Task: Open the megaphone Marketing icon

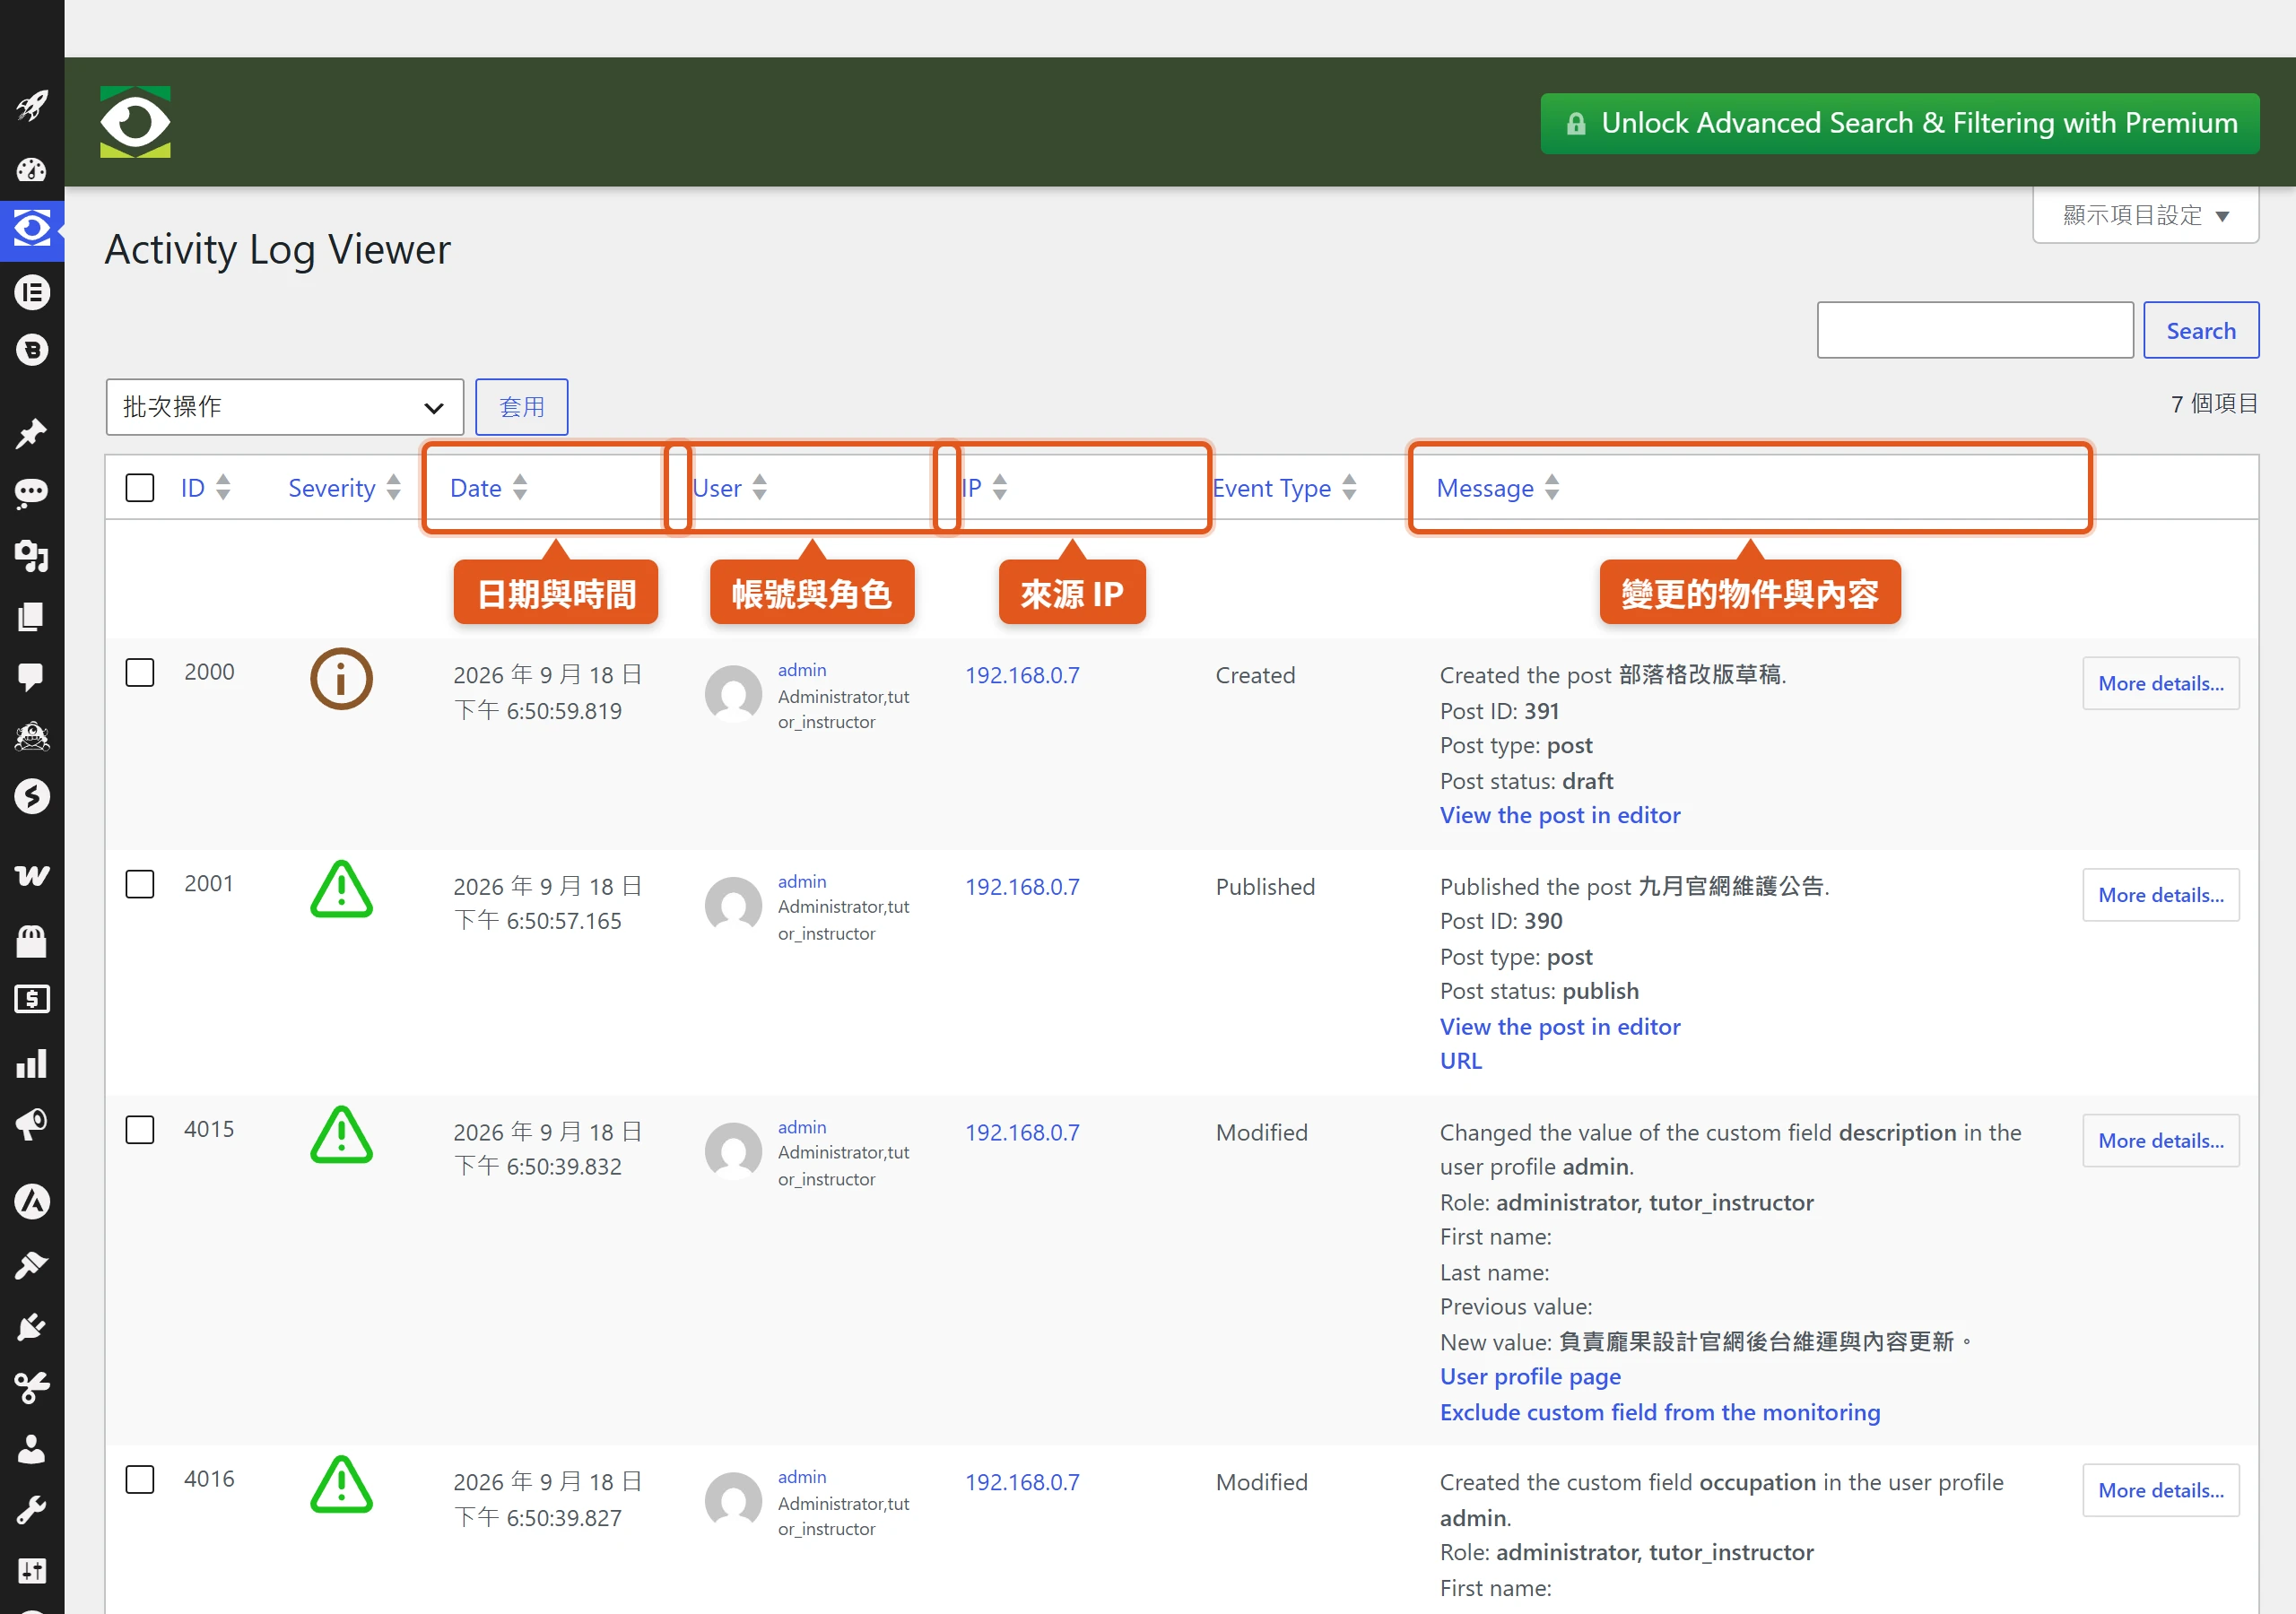Action: tap(32, 1124)
